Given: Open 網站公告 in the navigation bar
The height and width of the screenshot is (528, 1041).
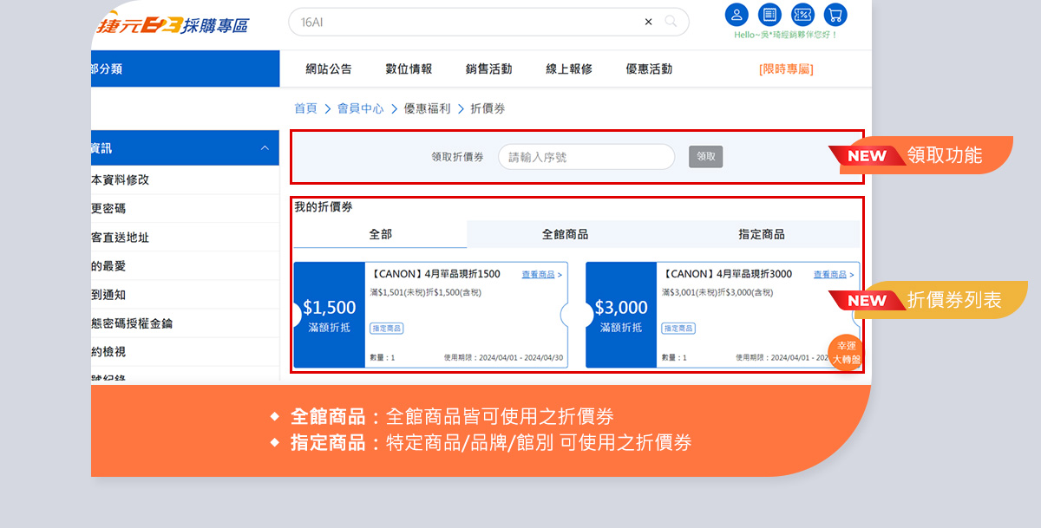Looking at the screenshot, I should [329, 69].
